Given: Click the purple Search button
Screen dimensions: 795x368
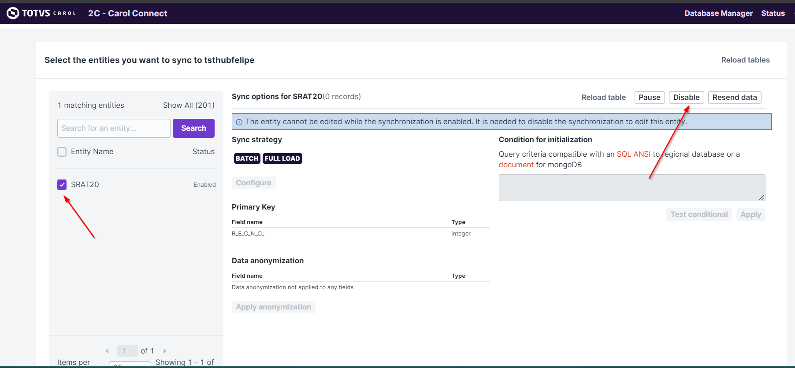Looking at the screenshot, I should coord(193,128).
